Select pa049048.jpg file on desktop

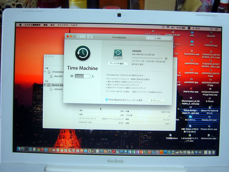(191, 62)
